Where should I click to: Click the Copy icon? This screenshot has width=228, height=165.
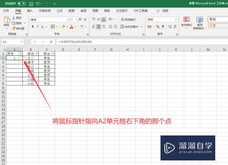[x=14, y=23]
